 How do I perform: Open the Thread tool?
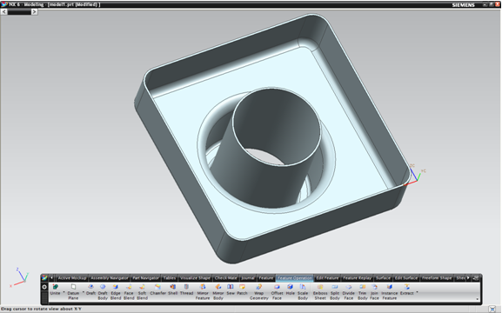tap(186, 290)
